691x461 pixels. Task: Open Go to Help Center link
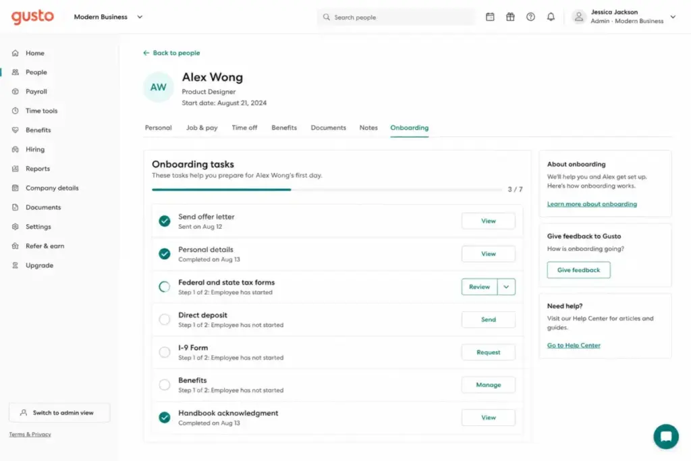click(x=574, y=346)
